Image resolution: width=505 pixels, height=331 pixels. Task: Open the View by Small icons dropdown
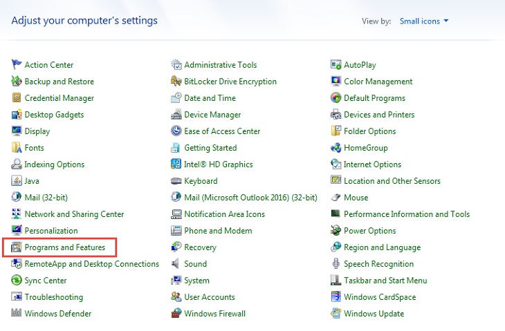[424, 21]
